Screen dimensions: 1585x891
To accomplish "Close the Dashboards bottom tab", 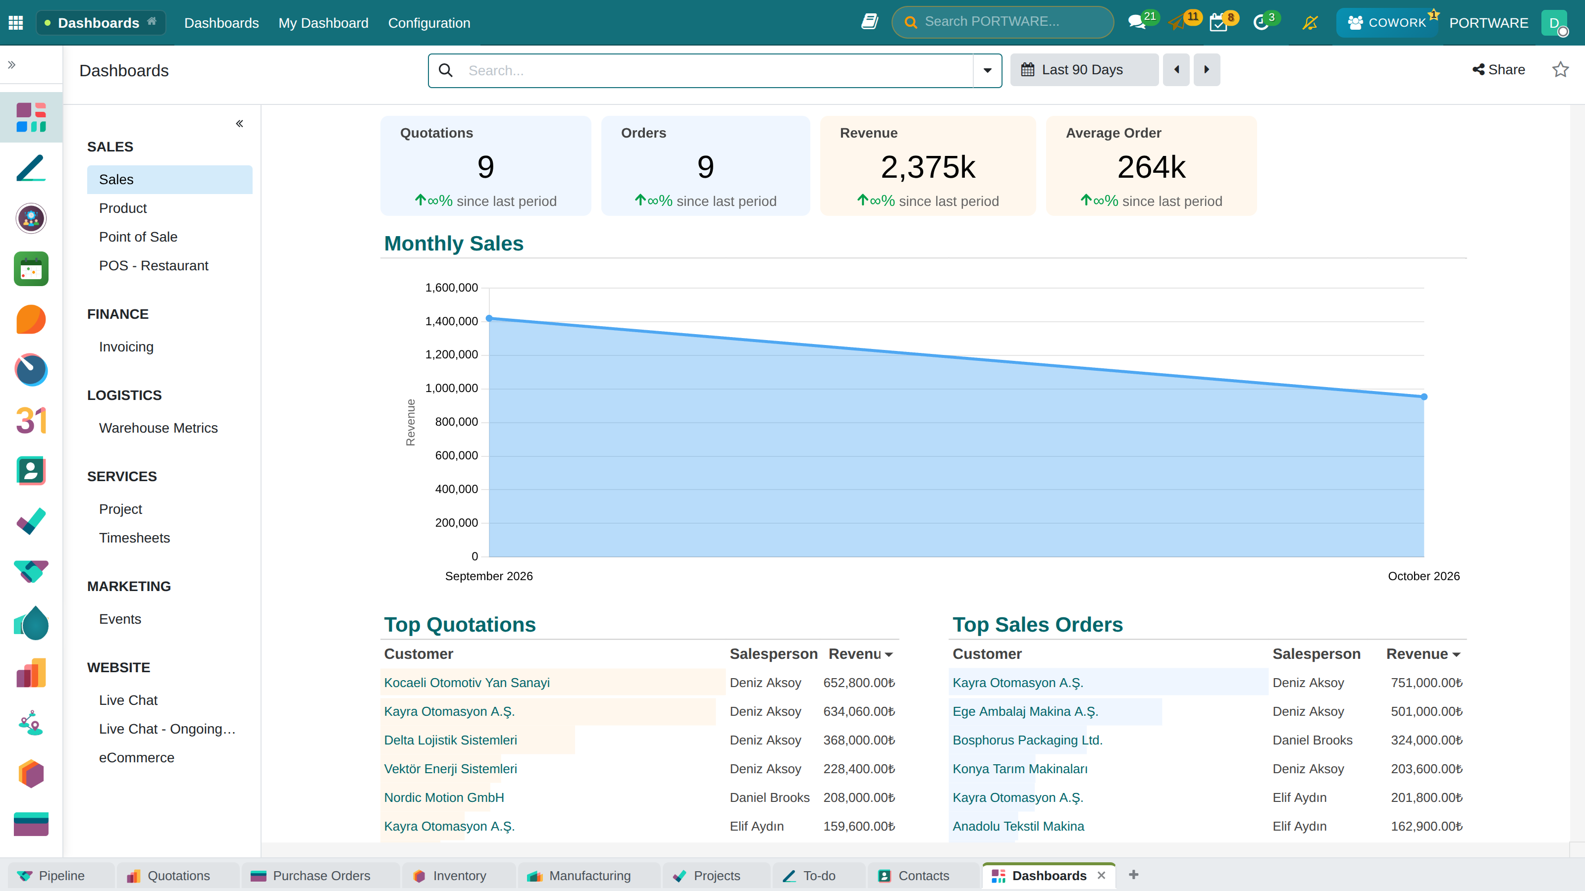I will coord(1102,875).
